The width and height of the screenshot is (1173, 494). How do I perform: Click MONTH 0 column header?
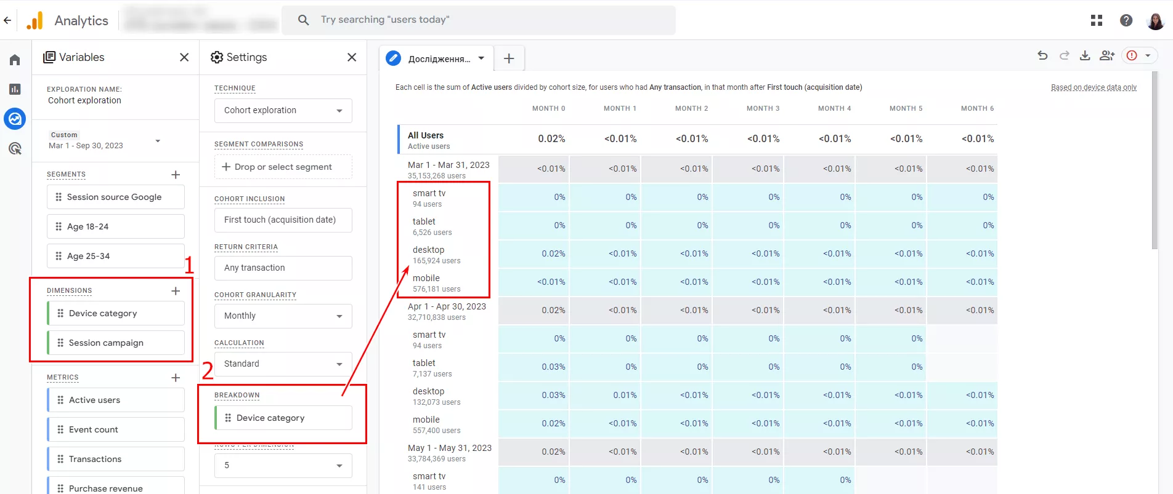548,108
